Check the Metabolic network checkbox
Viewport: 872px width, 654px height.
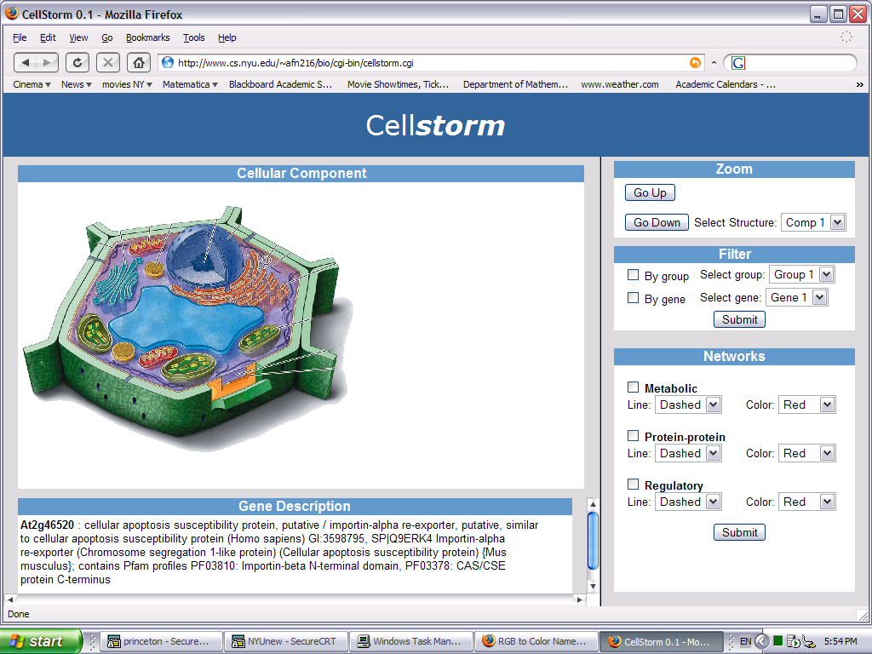pos(633,387)
